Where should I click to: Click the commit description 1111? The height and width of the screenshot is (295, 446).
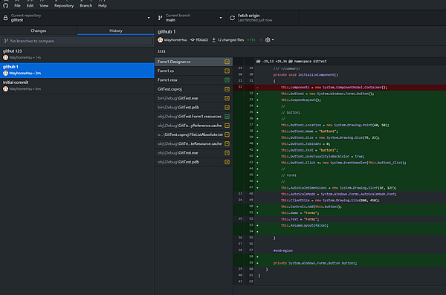click(161, 51)
